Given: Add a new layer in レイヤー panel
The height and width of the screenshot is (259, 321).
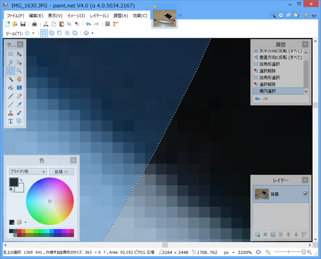Looking at the screenshot, I should [x=257, y=234].
